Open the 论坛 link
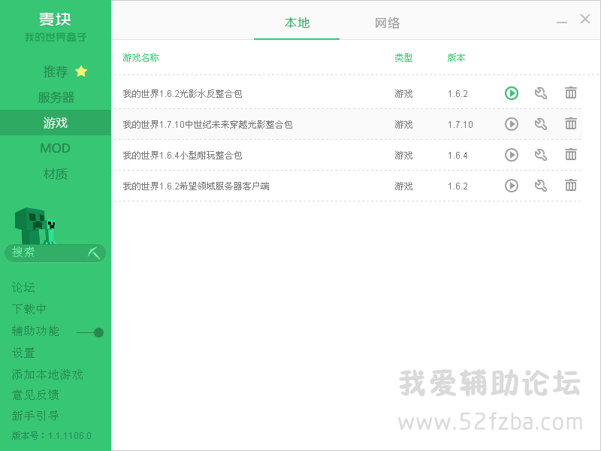The height and width of the screenshot is (451, 601). [x=23, y=288]
